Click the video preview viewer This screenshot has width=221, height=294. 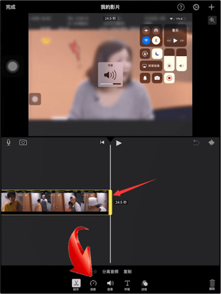click(x=110, y=75)
